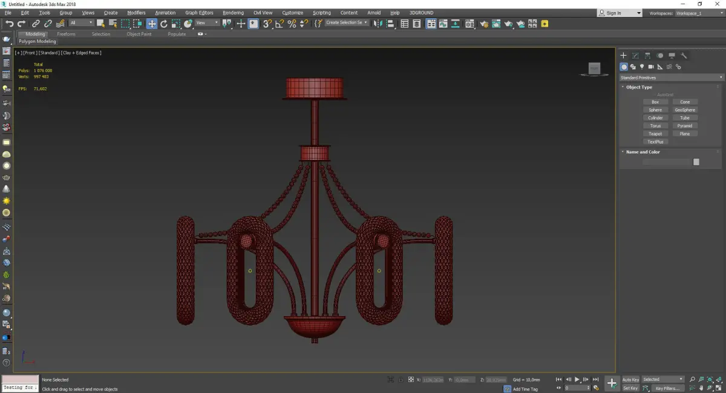Open the Utilities wrench panel icon
Image resolution: width=726 pixels, height=393 pixels.
[x=684, y=55]
